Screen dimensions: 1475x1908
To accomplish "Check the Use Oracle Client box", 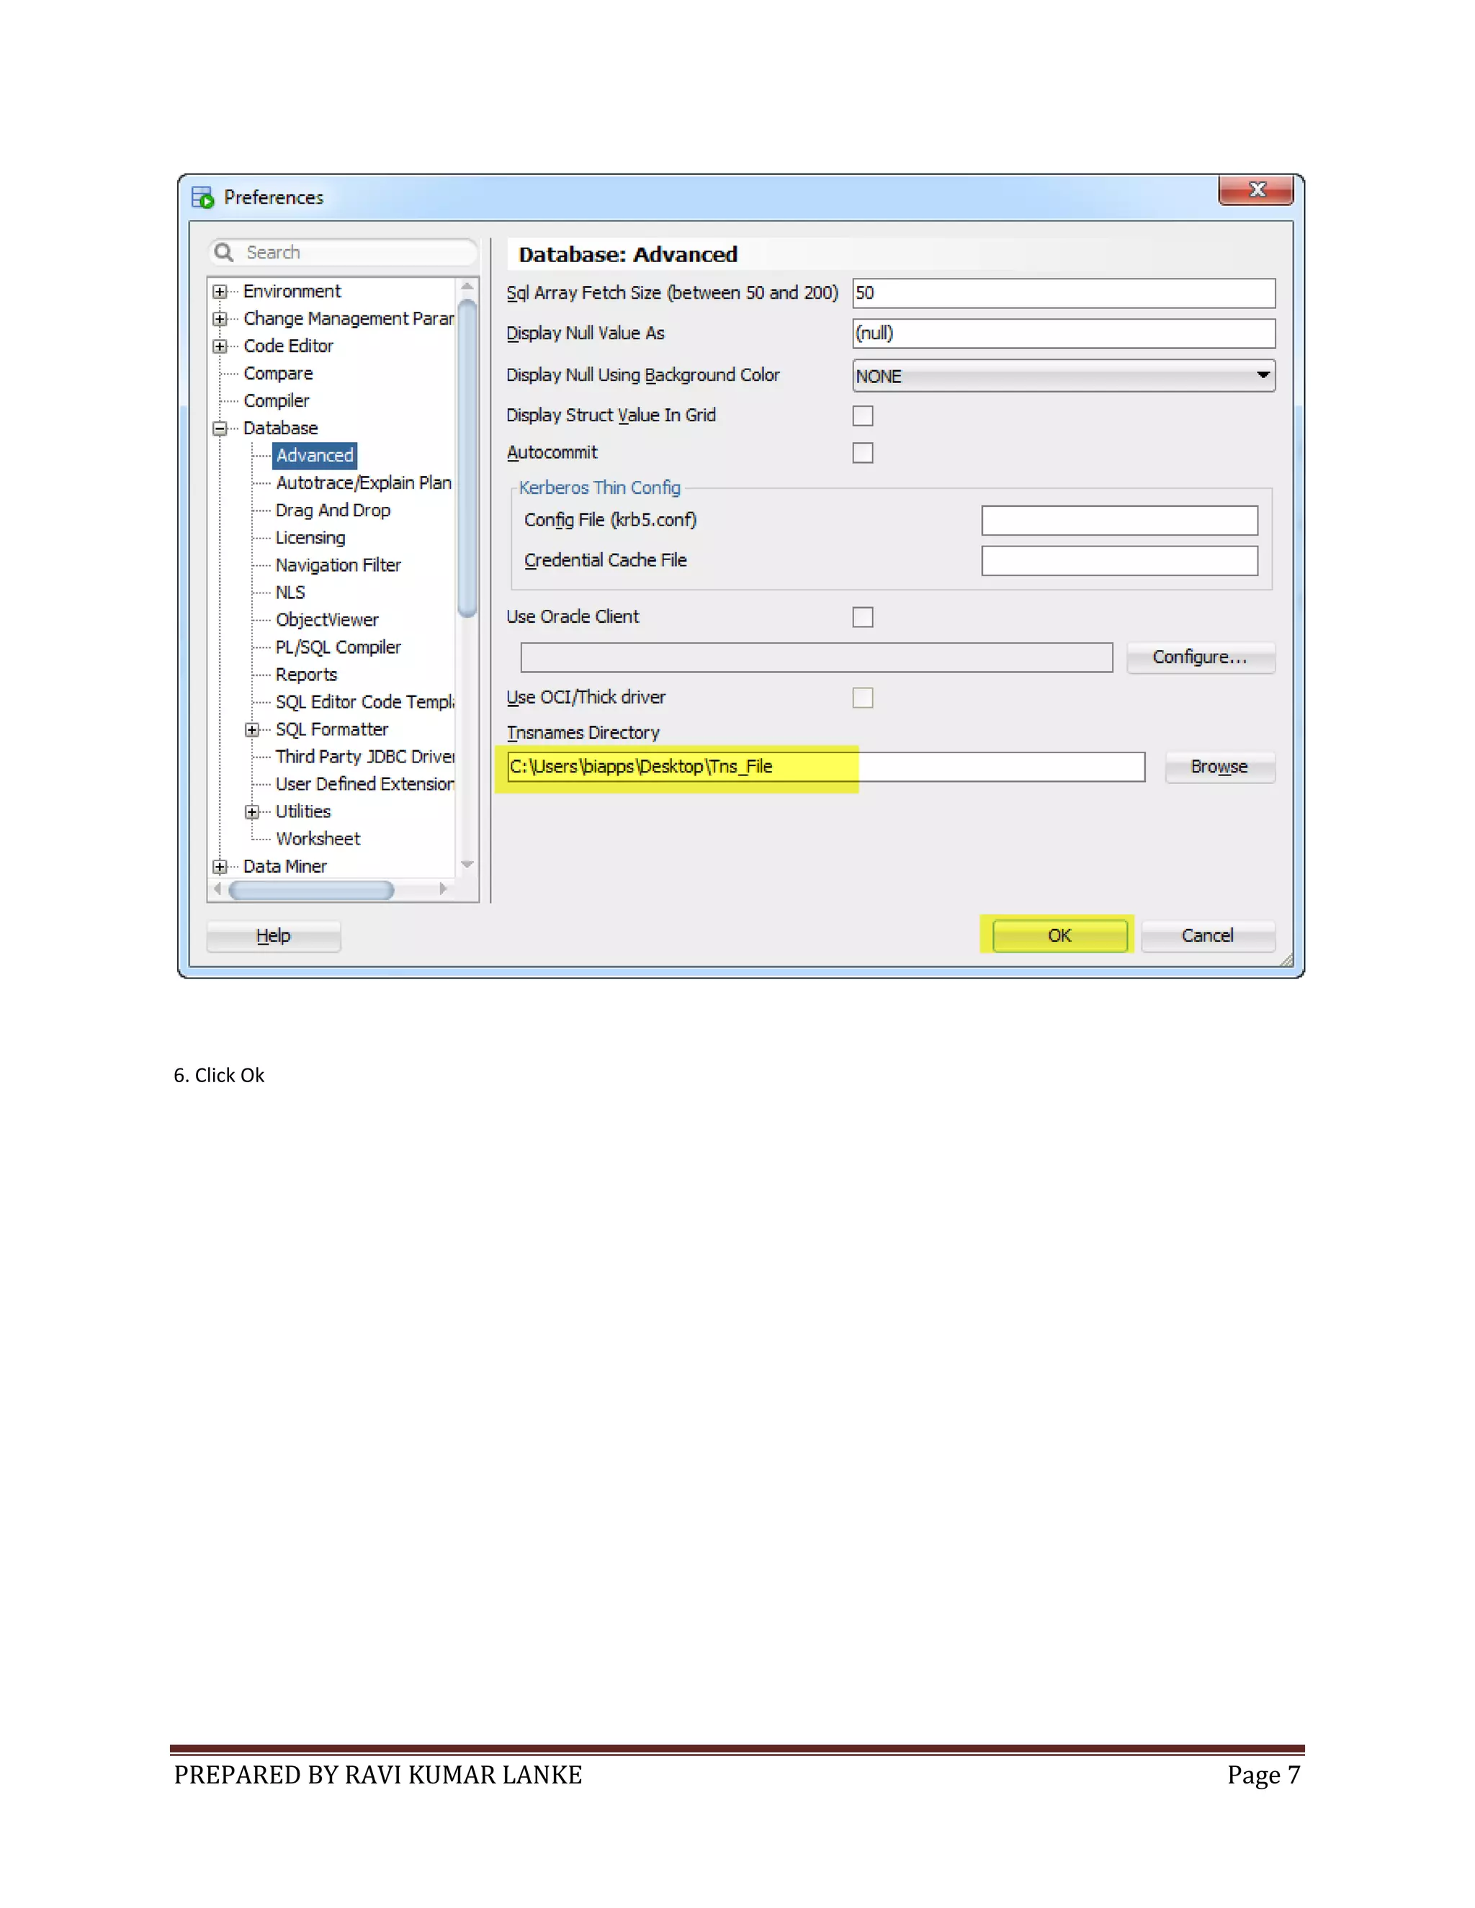I will click(862, 618).
